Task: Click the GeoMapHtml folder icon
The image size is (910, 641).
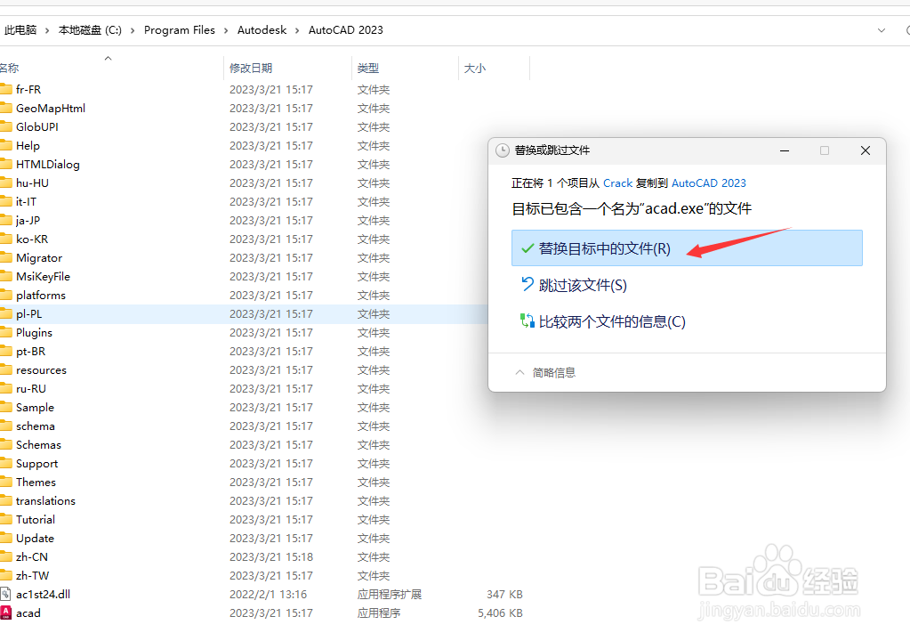Action: pyautogui.click(x=6, y=108)
